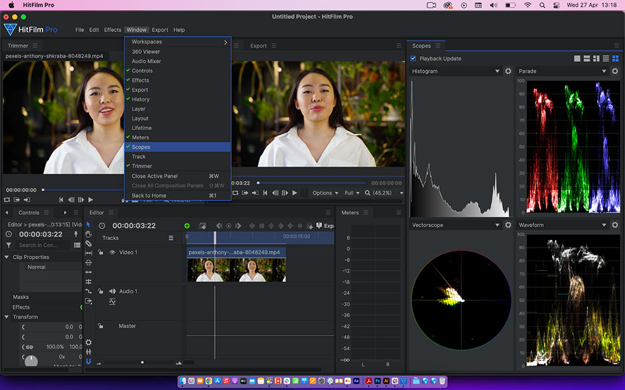This screenshot has width=625, height=390.
Task: Open Editor timeline settings gear icon
Action: 89,342
